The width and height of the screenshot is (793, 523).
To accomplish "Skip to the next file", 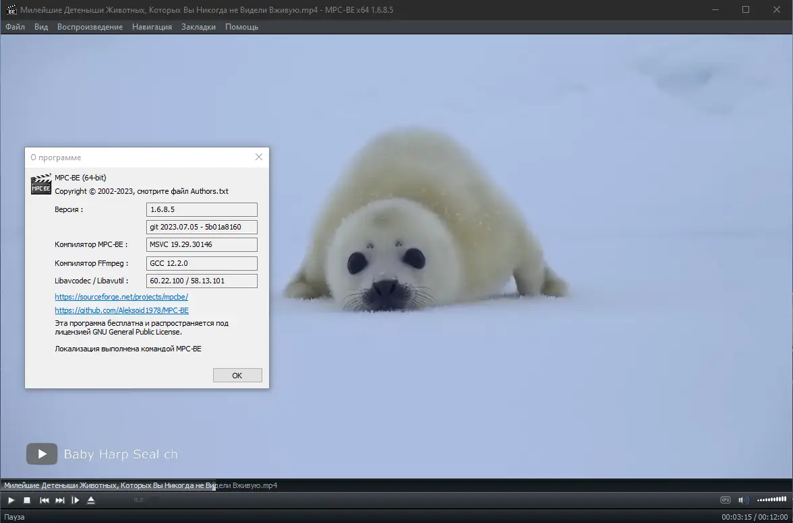I will [x=60, y=500].
